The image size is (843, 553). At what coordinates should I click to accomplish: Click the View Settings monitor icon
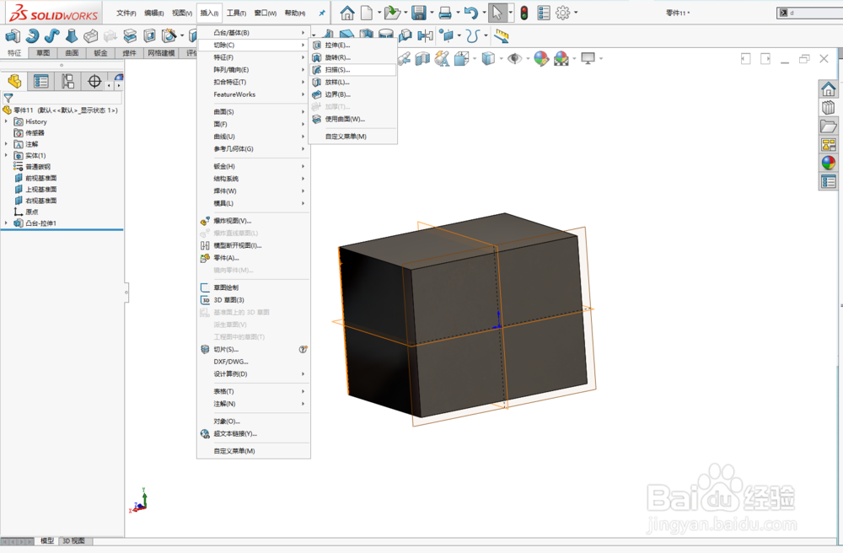(x=588, y=58)
